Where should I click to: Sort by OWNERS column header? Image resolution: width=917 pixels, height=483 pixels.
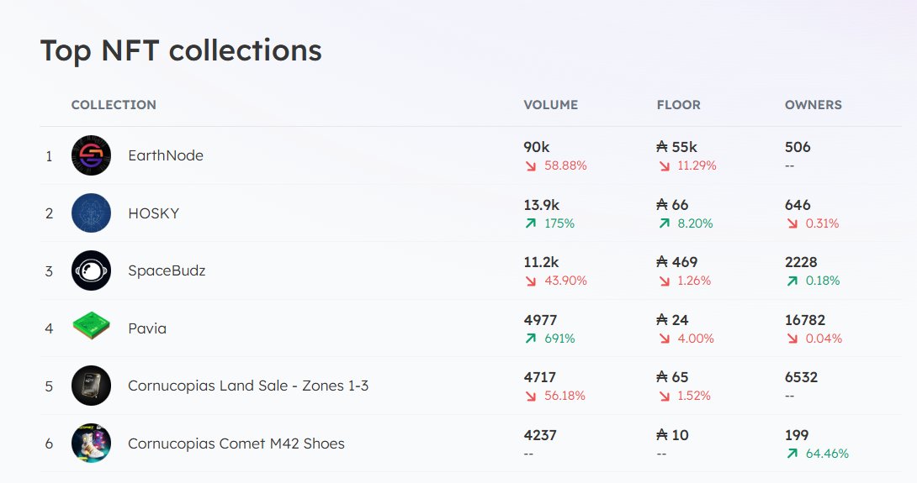pyautogui.click(x=813, y=105)
